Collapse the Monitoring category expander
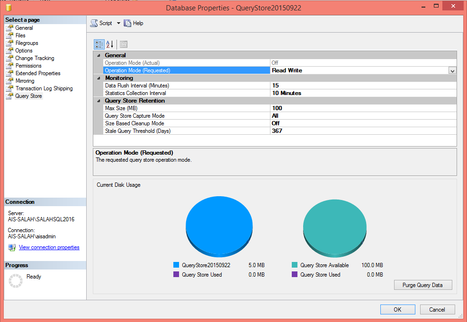The width and height of the screenshot is (467, 322). click(x=98, y=78)
